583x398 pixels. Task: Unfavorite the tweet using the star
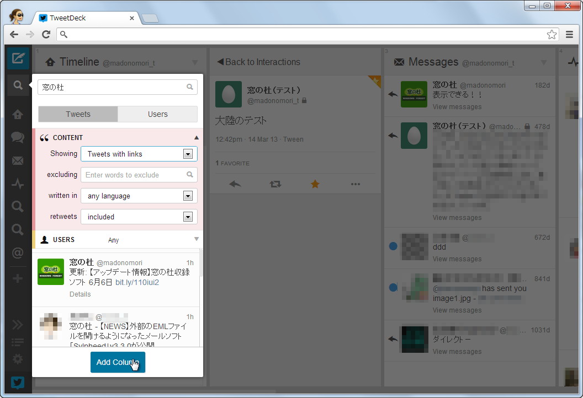pyautogui.click(x=315, y=184)
